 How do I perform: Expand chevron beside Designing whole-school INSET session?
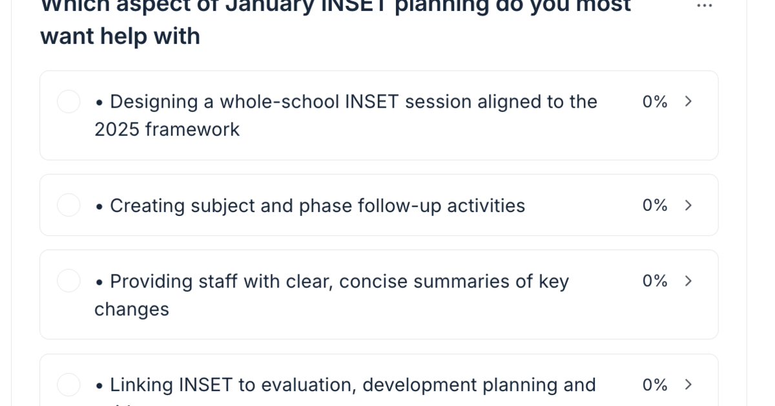pyautogui.click(x=688, y=102)
